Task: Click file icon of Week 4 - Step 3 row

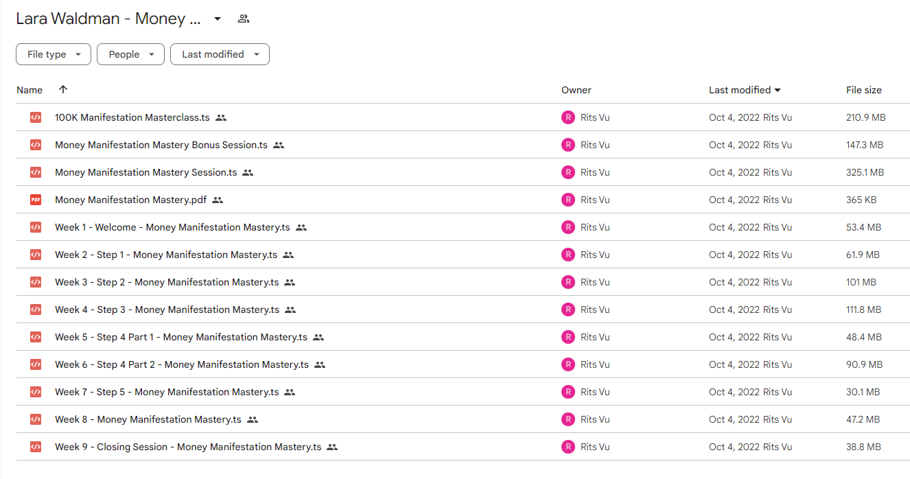Action: [x=36, y=309]
